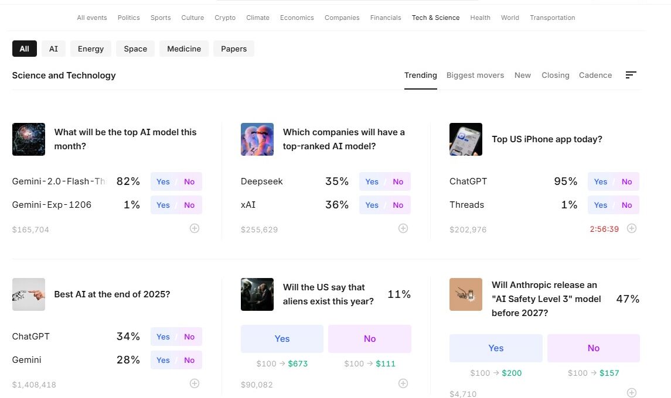Go to Crypto category
Screen dimensions: 671x398
tap(225, 18)
